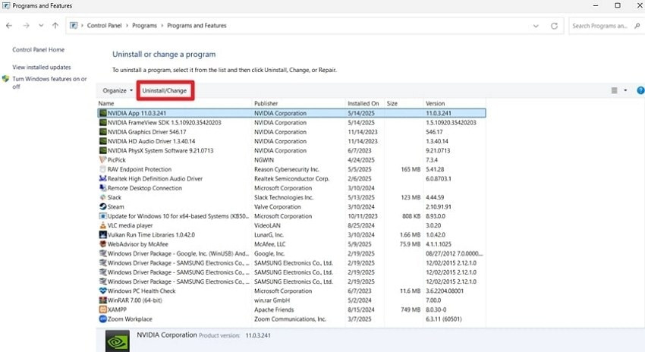Open Turn Windows features on or off
Viewport: 645px width, 352px height.
(x=49, y=83)
